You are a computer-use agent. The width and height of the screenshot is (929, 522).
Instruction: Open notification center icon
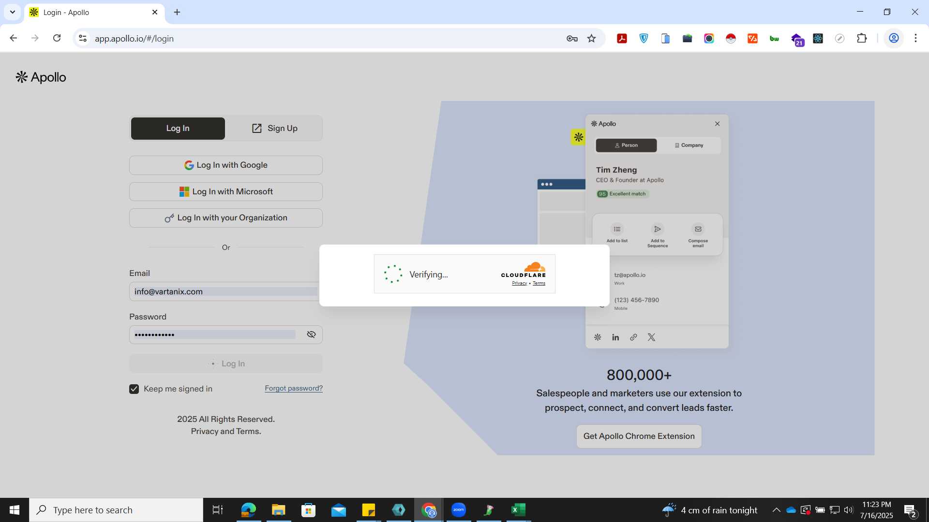pos(910,510)
